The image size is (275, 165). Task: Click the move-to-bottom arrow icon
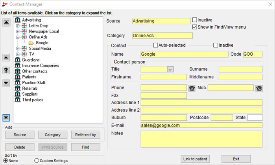pyautogui.click(x=6, y=118)
